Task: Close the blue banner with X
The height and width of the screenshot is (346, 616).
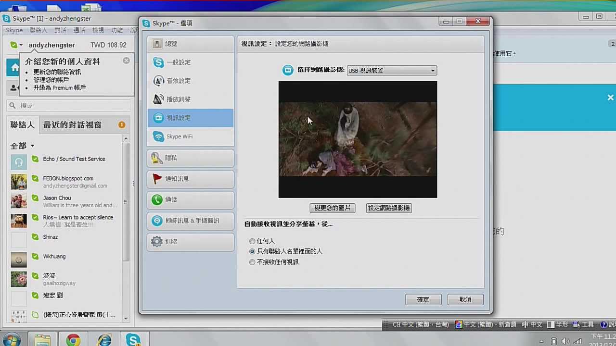Action: [610, 98]
